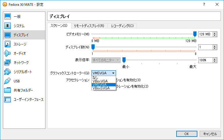Decrease display count with down arrow
Screen dimensions: 224x140
pos(214,48)
